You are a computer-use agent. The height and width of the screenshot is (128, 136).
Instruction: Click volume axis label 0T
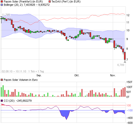tap(128, 97)
